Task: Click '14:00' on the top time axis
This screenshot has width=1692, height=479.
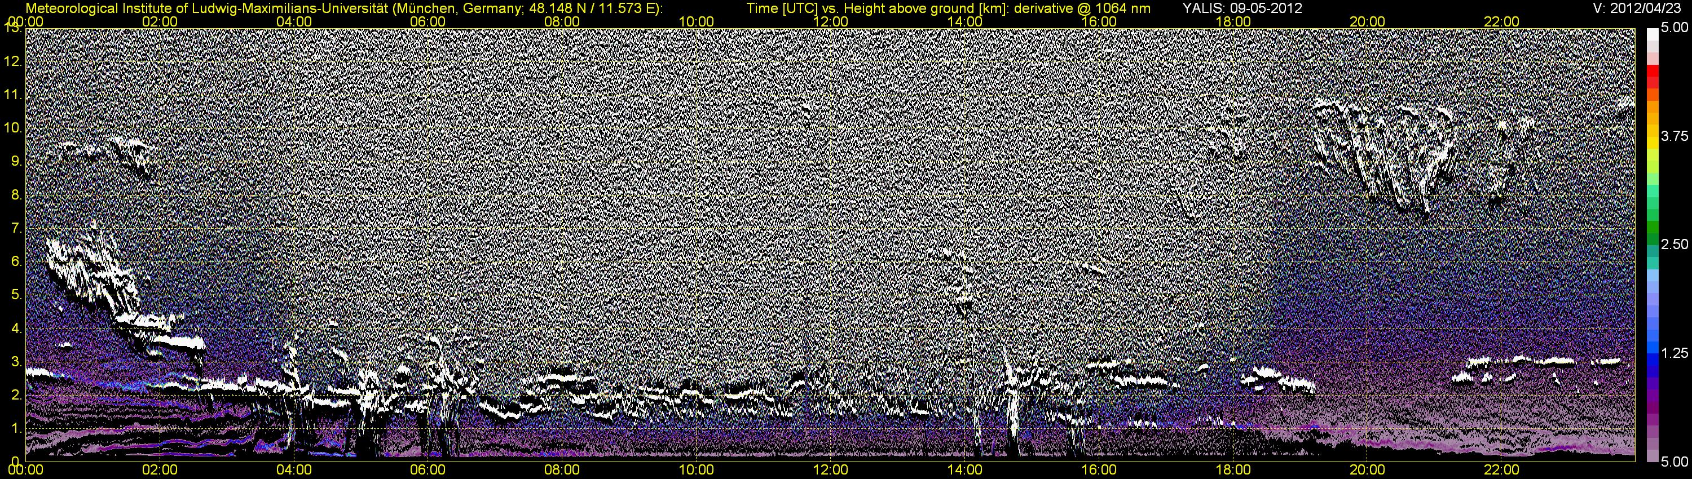Action: 965,21
